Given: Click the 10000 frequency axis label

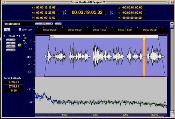Looking at the screenshot, I should coord(95,115).
